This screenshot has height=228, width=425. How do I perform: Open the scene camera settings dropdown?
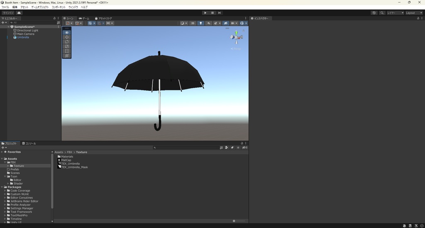click(x=234, y=23)
